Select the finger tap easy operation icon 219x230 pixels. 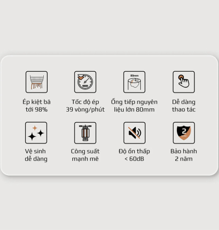coord(184,82)
